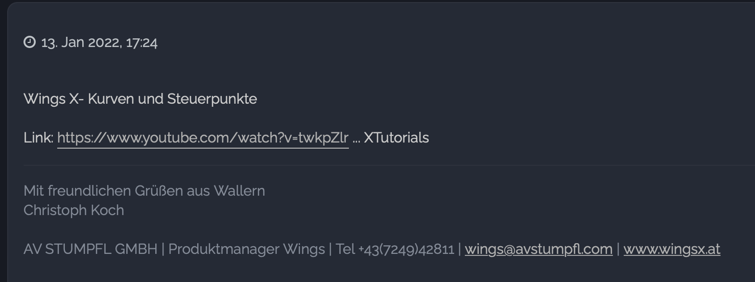Click the XTutorials text
Image resolution: width=755 pixels, height=282 pixels.
pyautogui.click(x=396, y=137)
